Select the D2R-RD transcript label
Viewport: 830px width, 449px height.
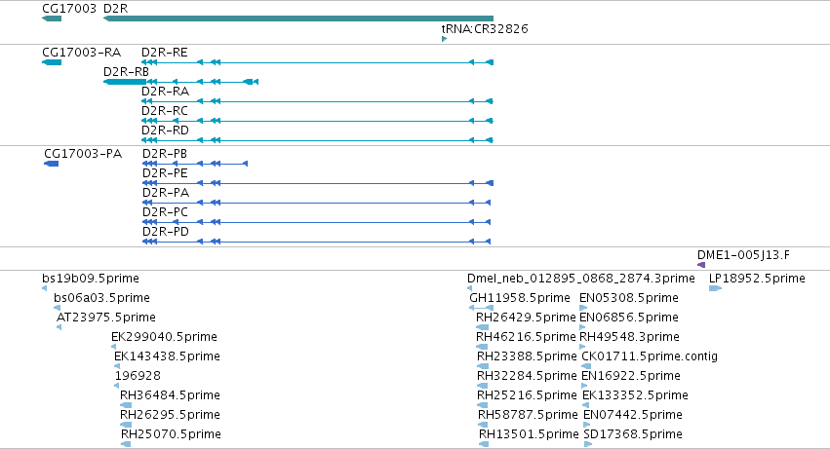[x=165, y=131]
